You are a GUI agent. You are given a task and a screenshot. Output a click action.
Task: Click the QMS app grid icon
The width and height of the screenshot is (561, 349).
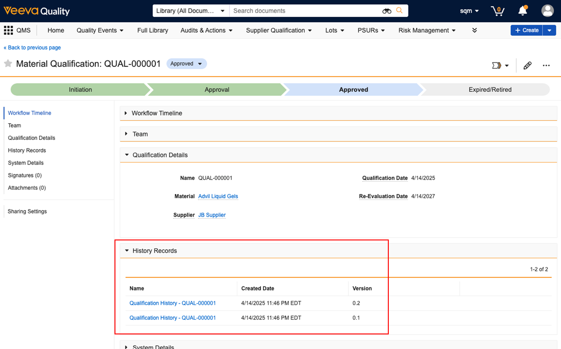[x=8, y=30]
